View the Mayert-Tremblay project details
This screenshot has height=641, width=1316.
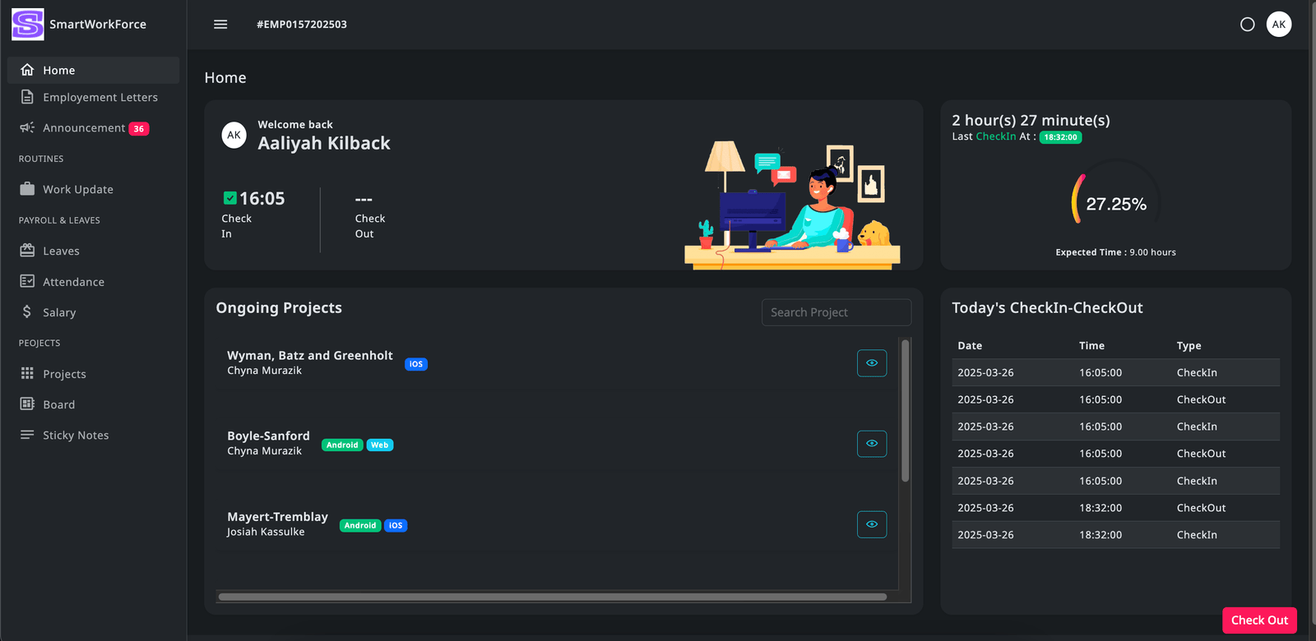click(x=871, y=524)
